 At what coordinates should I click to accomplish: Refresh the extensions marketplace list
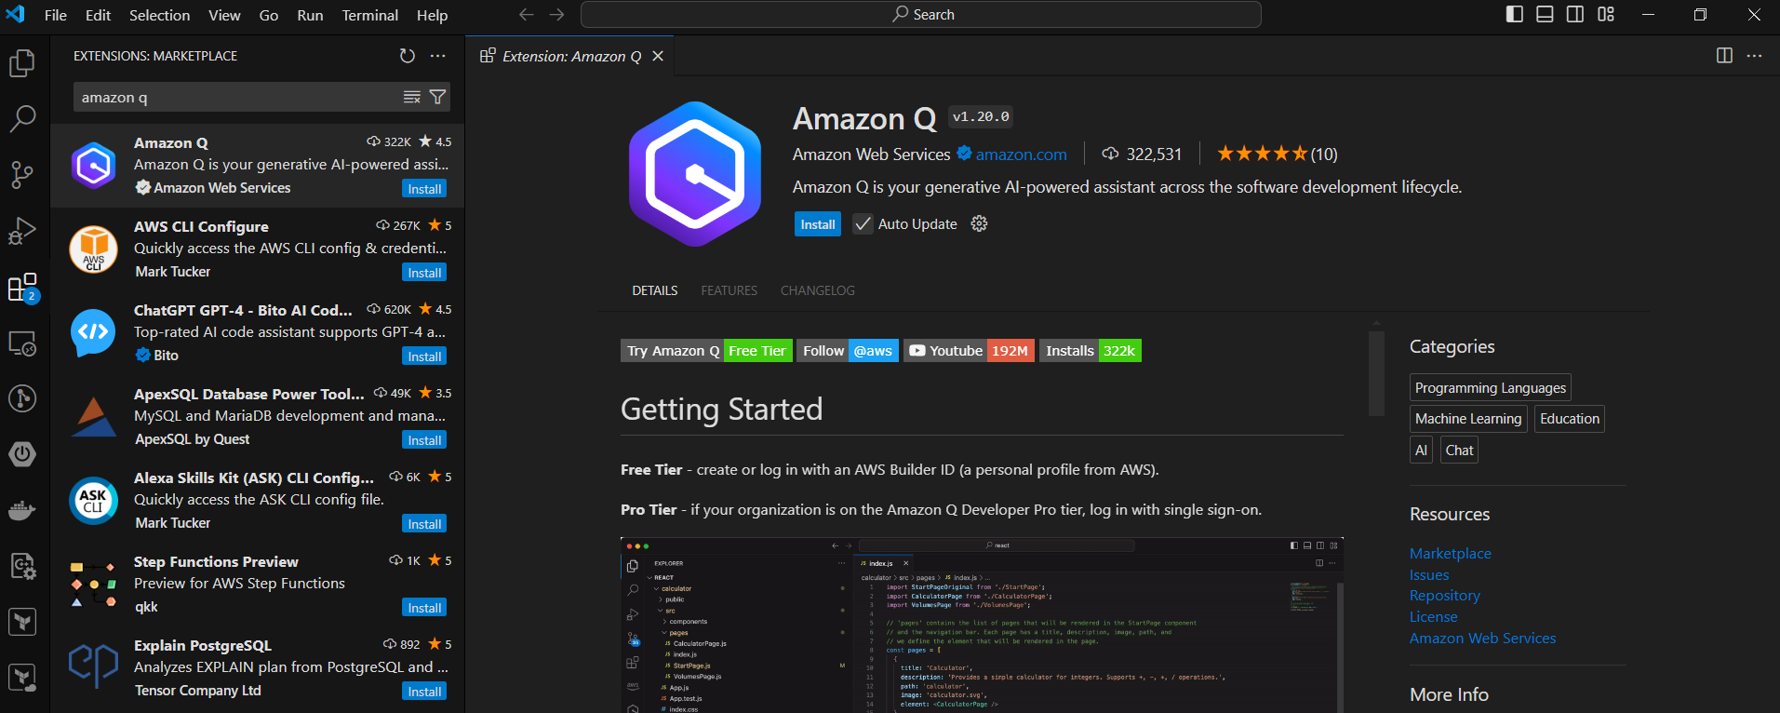(x=408, y=56)
